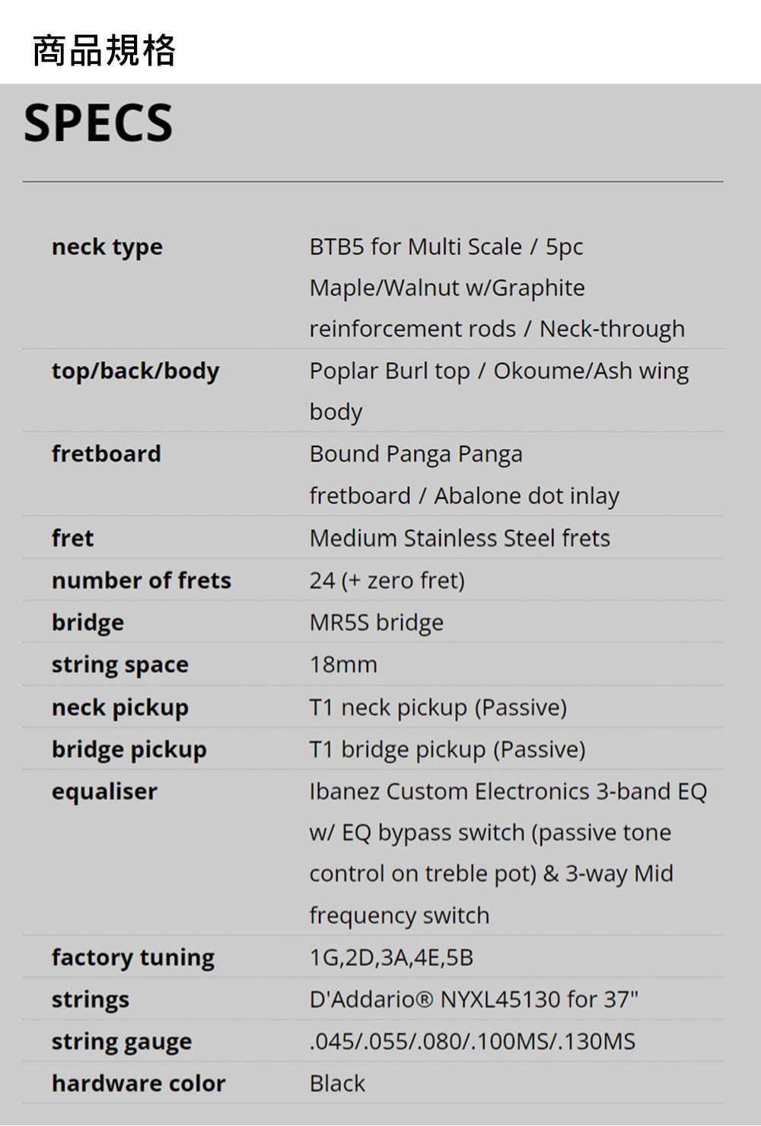This screenshot has width=761, height=1126.
Task: Select the equaliser label
Action: pos(104,792)
